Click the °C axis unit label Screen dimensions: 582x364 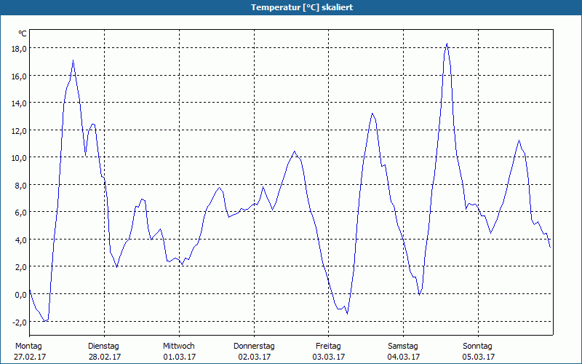click(23, 33)
